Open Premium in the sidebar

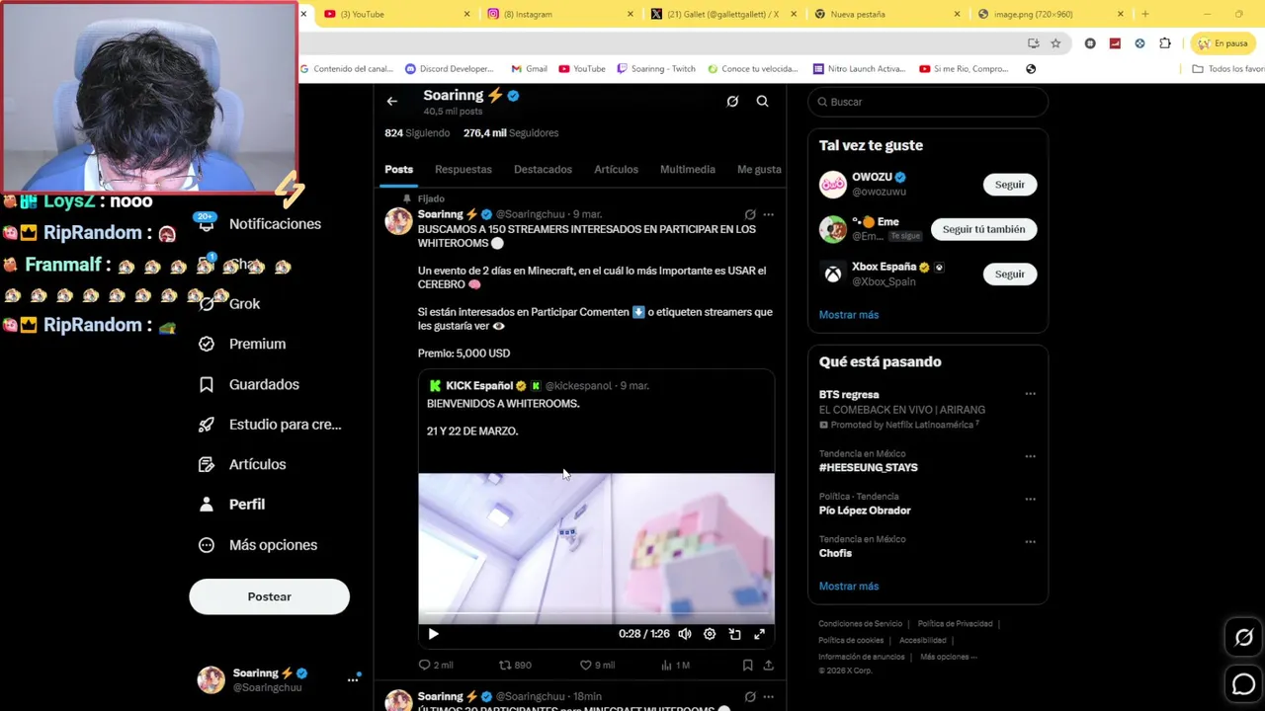coord(243,344)
